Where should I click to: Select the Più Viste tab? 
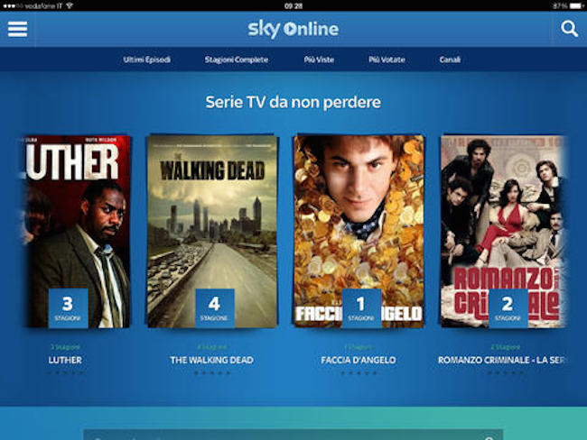click(319, 60)
